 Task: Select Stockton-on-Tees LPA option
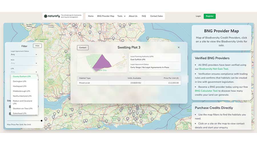pos(24,109)
